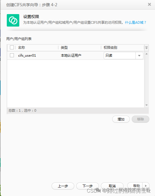Go back with the 上一步 button
Viewport: 155px width, 196px height.
pyautogui.click(x=63, y=186)
